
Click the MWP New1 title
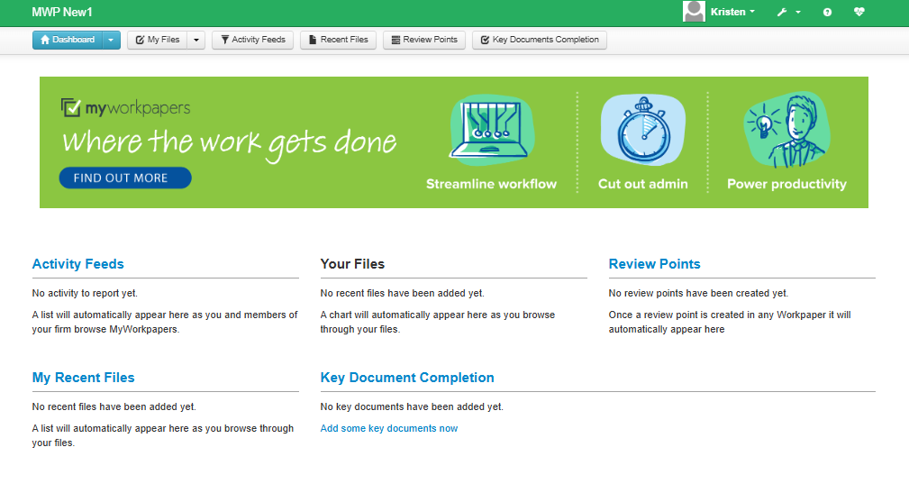pyautogui.click(x=62, y=13)
